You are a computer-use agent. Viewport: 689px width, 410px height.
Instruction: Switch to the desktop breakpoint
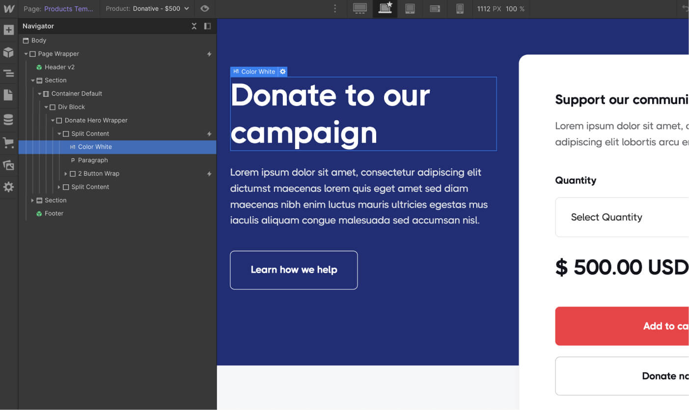click(x=359, y=9)
